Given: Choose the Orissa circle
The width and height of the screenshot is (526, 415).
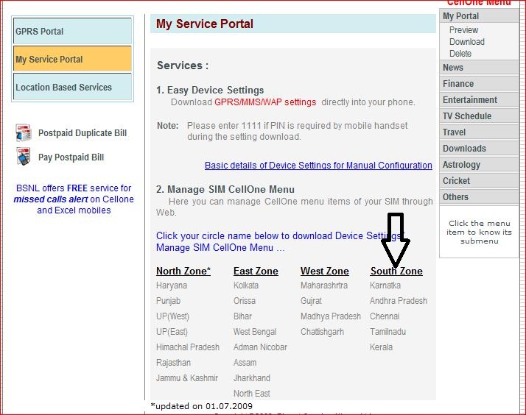Looking at the screenshot, I should coord(245,301).
